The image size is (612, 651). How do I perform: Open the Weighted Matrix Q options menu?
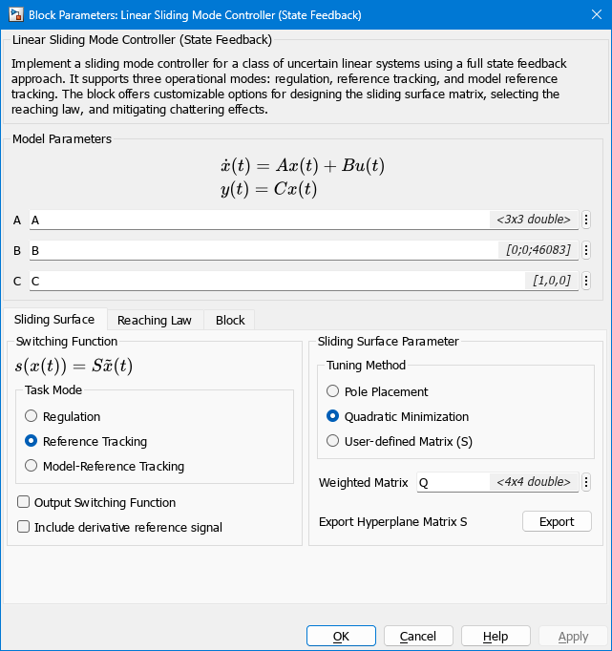[585, 482]
